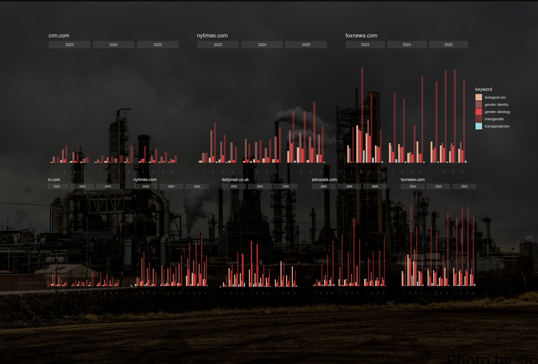Select 2023 header under small foxnews.com chart
538x364 pixels.
pos(413,187)
